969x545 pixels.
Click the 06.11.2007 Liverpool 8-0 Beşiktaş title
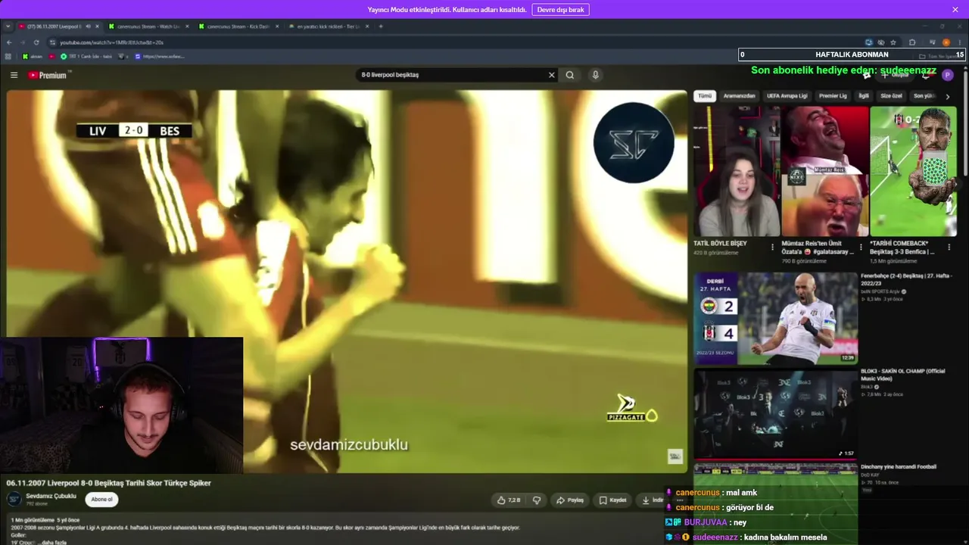109,483
